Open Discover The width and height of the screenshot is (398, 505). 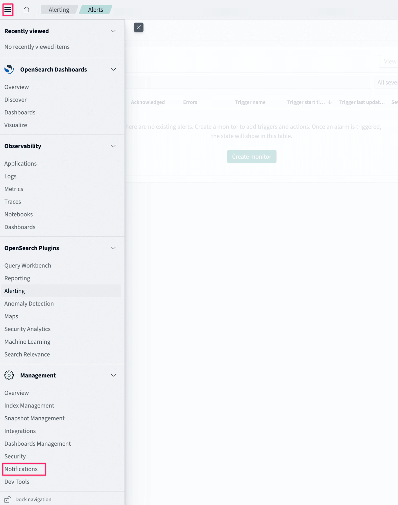(x=15, y=99)
